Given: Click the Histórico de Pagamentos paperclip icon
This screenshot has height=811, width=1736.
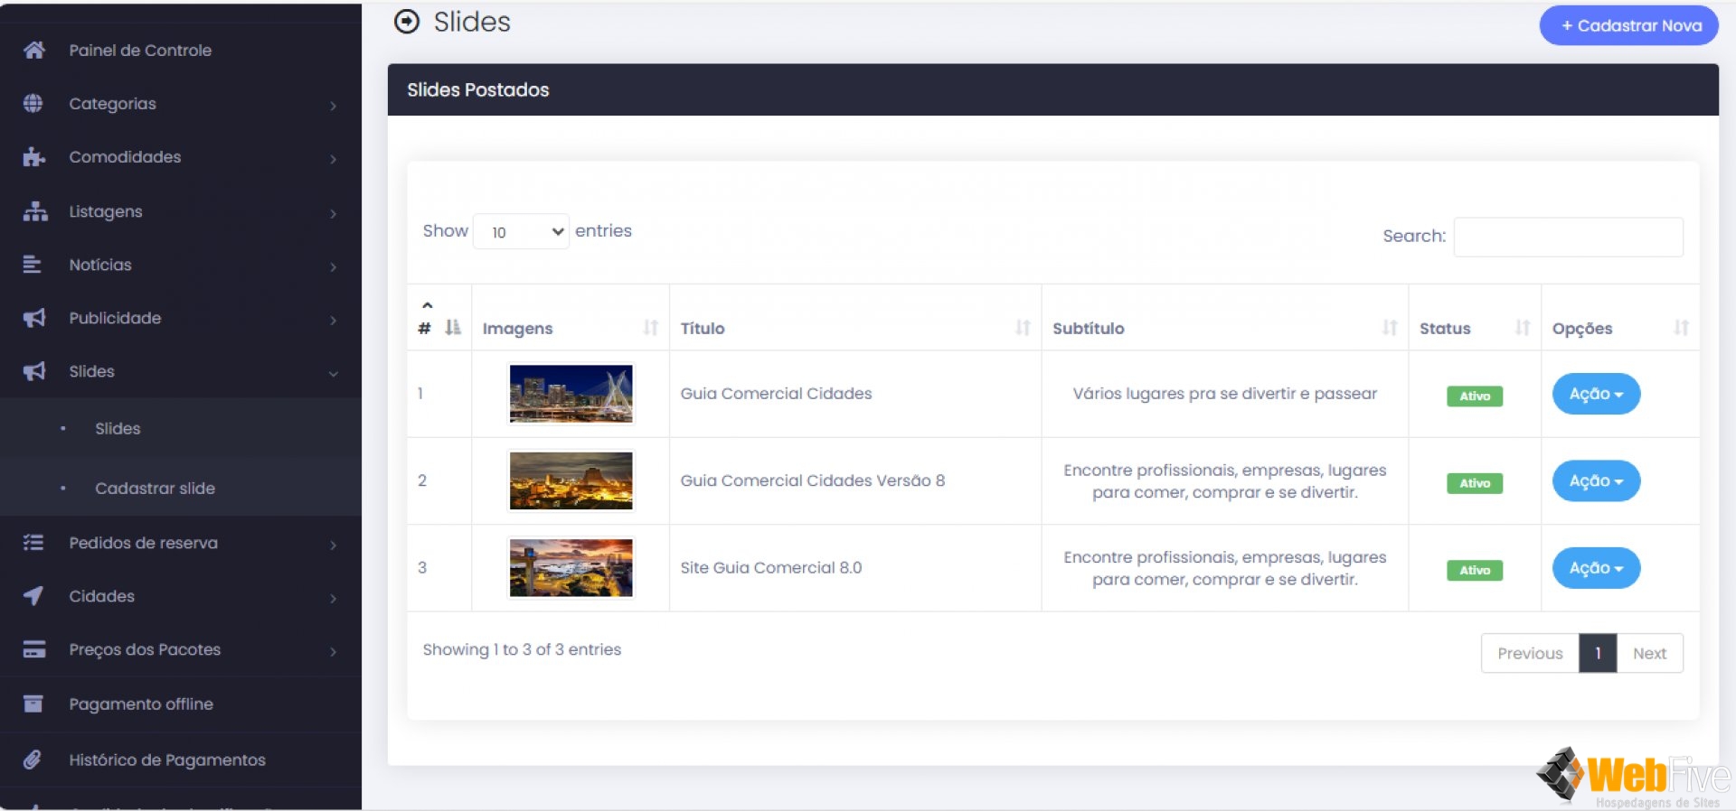Looking at the screenshot, I should click(x=33, y=760).
